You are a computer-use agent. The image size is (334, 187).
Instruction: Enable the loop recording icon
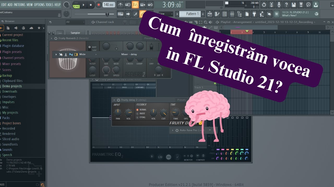pyautogui.click(x=150, y=5)
